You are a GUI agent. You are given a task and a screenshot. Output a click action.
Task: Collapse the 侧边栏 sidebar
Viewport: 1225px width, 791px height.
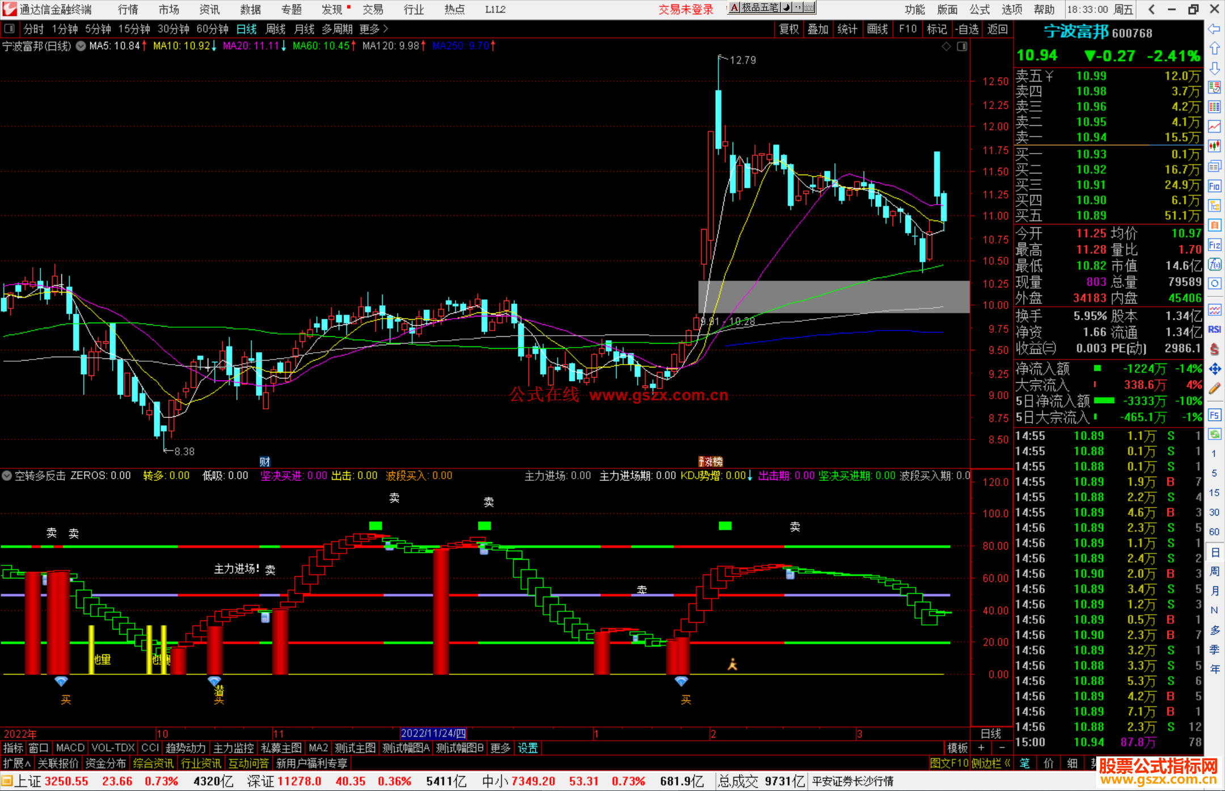(992, 763)
